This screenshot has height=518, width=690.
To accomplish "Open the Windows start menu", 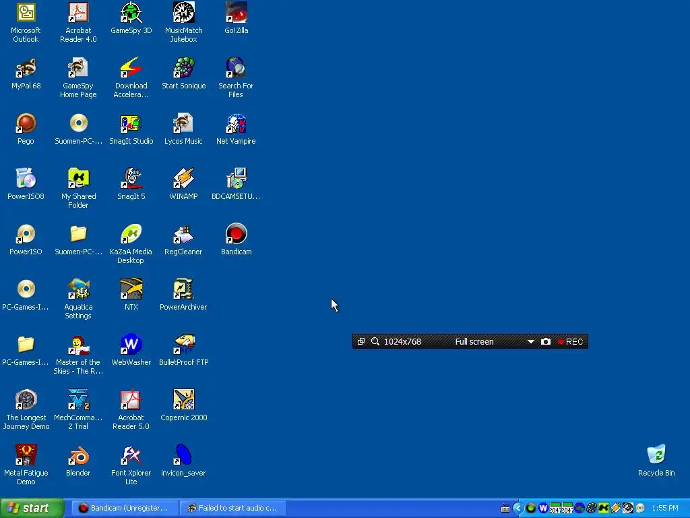I will tap(32, 508).
